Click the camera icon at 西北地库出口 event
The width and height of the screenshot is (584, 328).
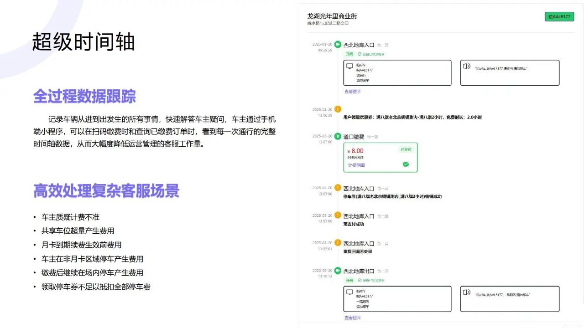[x=337, y=271]
